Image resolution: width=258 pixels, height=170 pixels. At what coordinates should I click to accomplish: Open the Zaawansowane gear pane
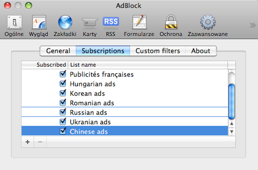208,26
